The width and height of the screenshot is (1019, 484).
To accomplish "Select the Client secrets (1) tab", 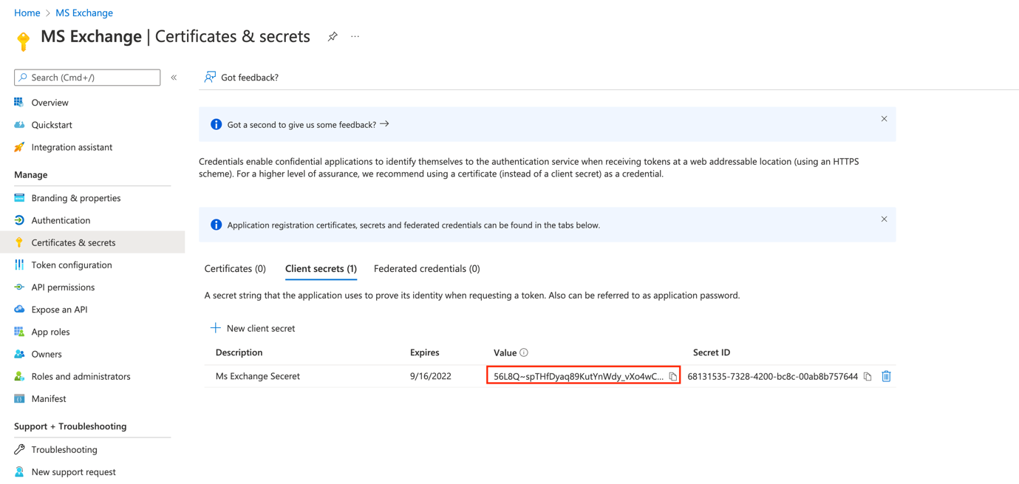I will point(321,269).
